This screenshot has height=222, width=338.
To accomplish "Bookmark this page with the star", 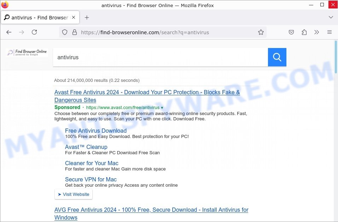I will (x=261, y=32).
